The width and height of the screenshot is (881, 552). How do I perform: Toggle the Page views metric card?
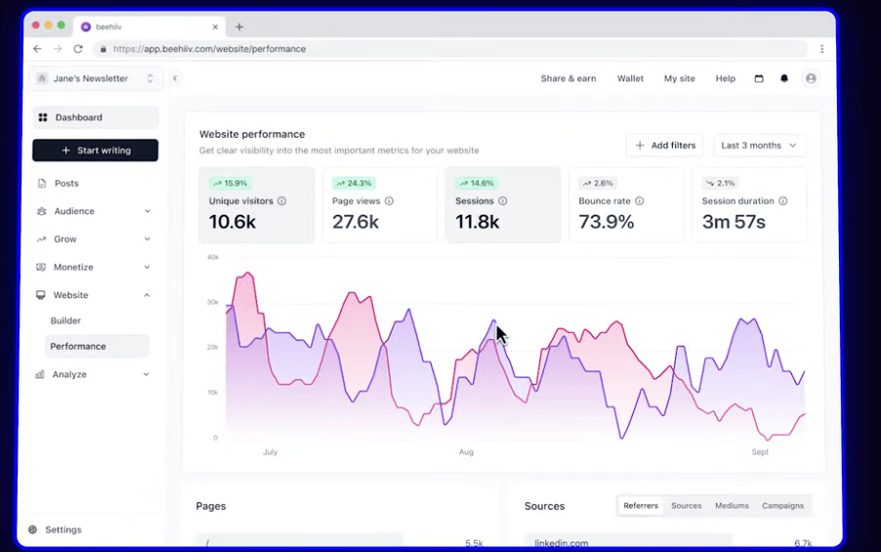[380, 205]
